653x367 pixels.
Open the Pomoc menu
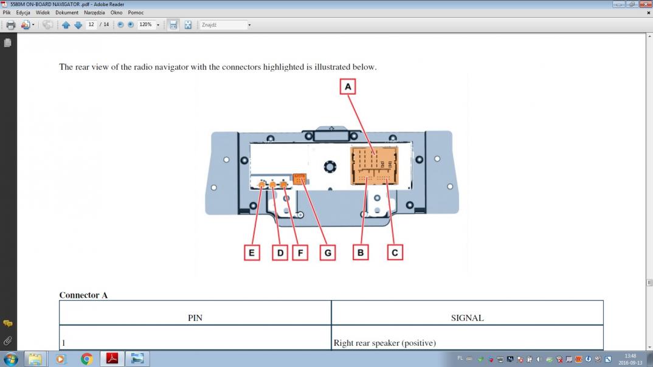(136, 13)
